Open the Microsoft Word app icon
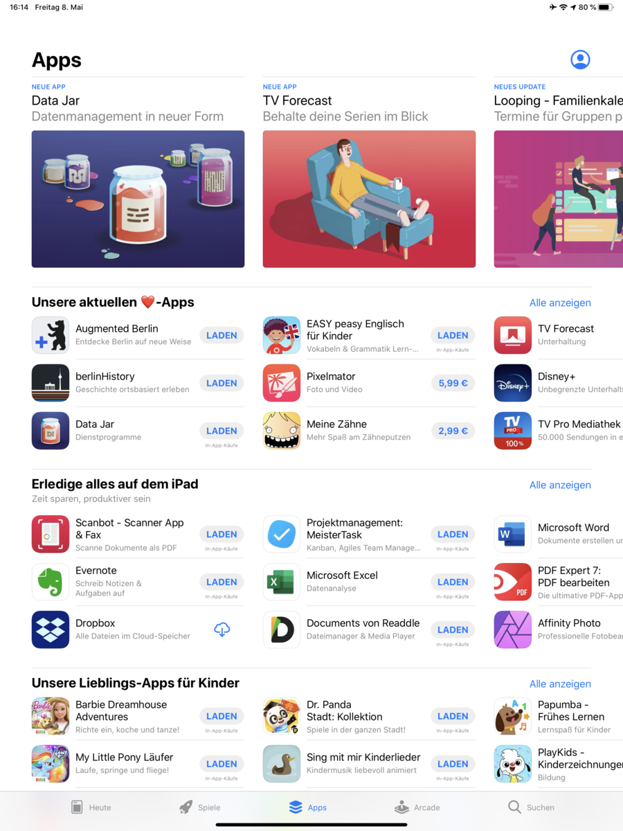 pos(513,534)
